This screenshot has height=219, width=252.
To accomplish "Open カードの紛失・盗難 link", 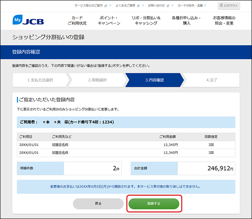I will pos(190,6).
